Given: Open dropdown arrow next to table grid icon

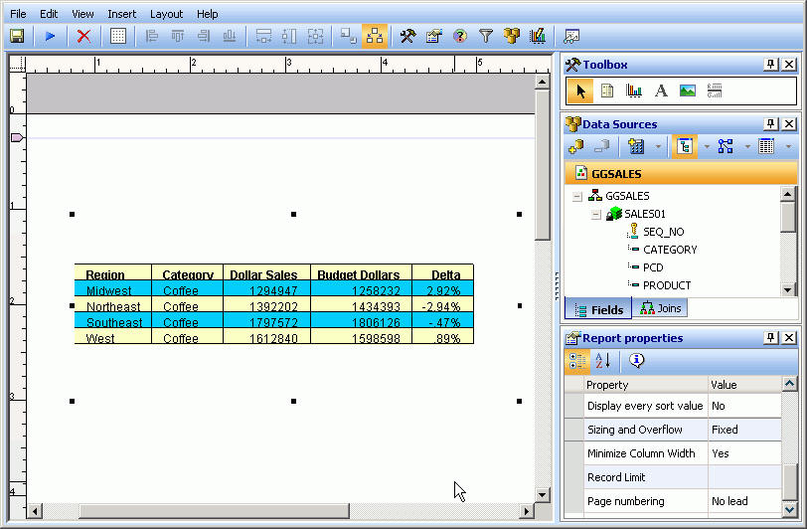Looking at the screenshot, I should (x=788, y=147).
